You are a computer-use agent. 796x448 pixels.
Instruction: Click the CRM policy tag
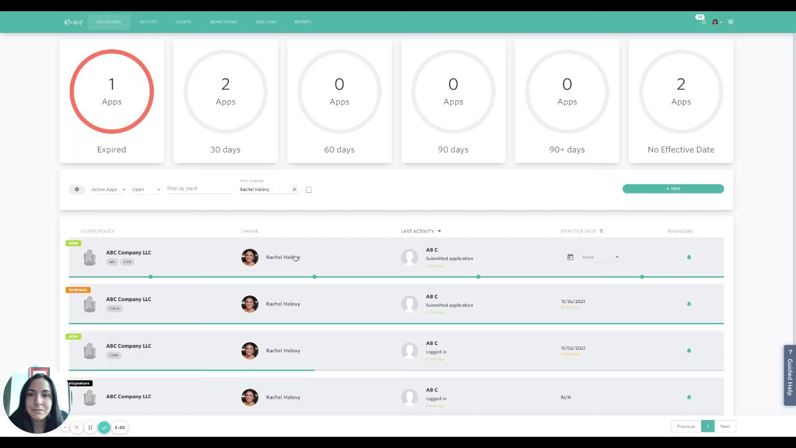click(x=114, y=355)
